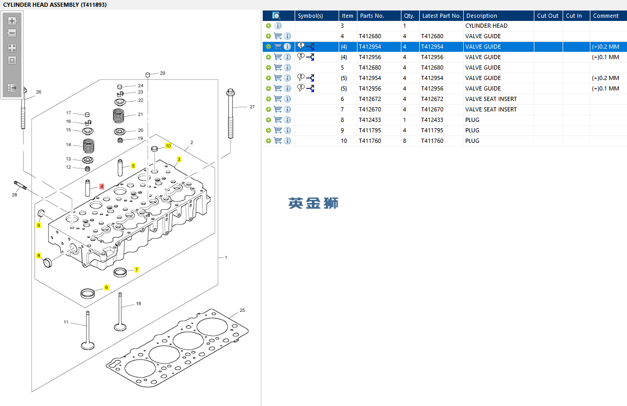Open info icon for CYLINDER HEAD row

[278, 26]
